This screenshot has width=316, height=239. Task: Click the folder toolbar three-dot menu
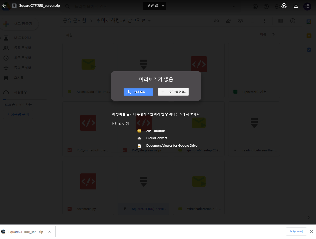pyautogui.click(x=264, y=21)
